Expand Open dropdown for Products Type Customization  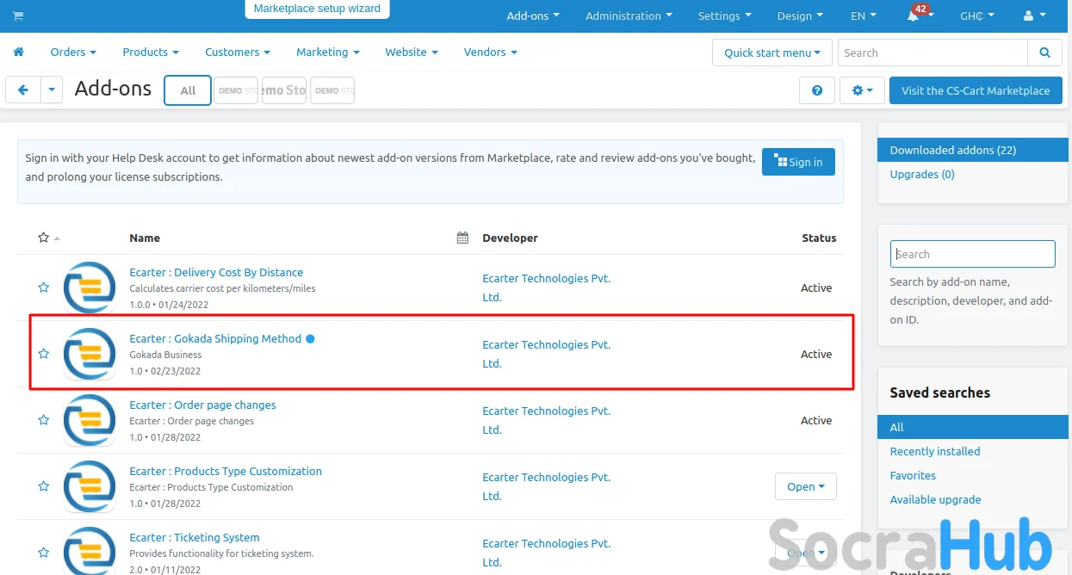[805, 486]
